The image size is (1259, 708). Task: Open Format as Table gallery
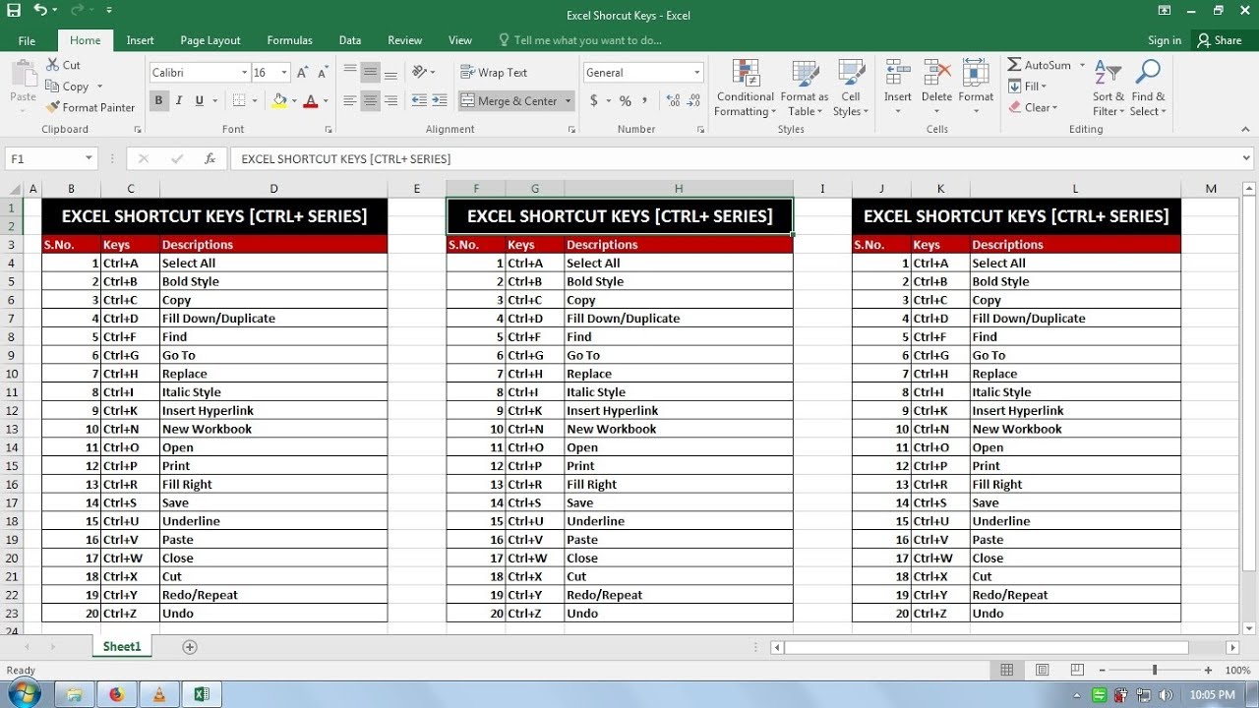pos(805,88)
